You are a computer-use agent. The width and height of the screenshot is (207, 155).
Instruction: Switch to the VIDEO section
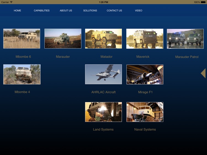(x=139, y=10)
